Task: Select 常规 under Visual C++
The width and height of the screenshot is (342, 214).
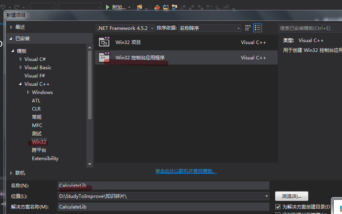Action: point(37,117)
